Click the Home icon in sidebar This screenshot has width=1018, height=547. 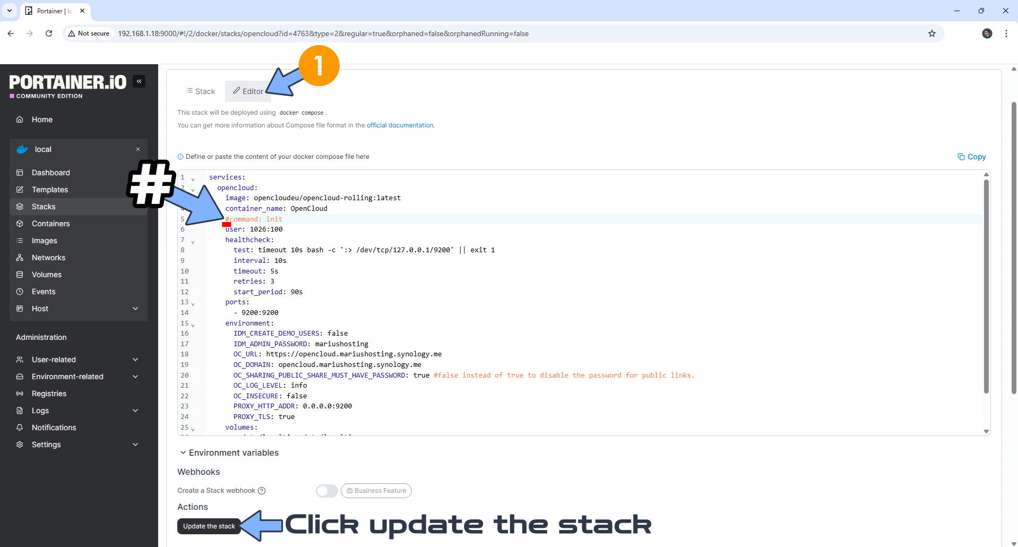coord(20,119)
